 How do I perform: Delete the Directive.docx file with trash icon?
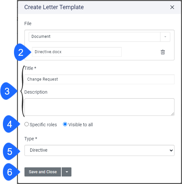point(163,52)
